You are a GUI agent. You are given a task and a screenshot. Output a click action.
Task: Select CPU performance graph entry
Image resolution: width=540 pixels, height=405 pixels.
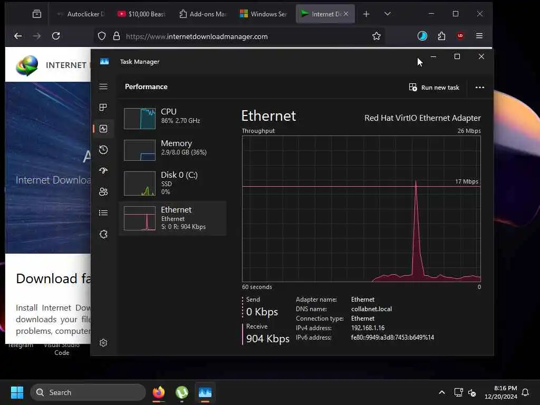point(172,118)
